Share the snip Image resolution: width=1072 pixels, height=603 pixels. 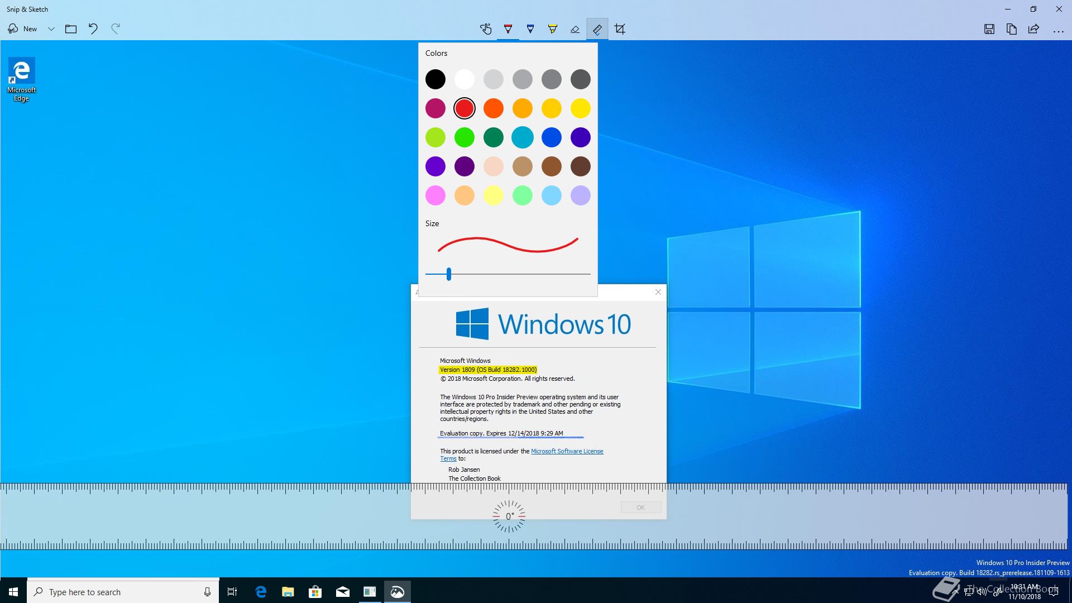tap(1033, 29)
